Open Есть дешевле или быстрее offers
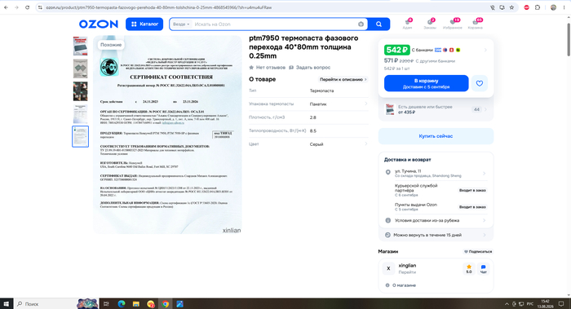 click(x=436, y=109)
